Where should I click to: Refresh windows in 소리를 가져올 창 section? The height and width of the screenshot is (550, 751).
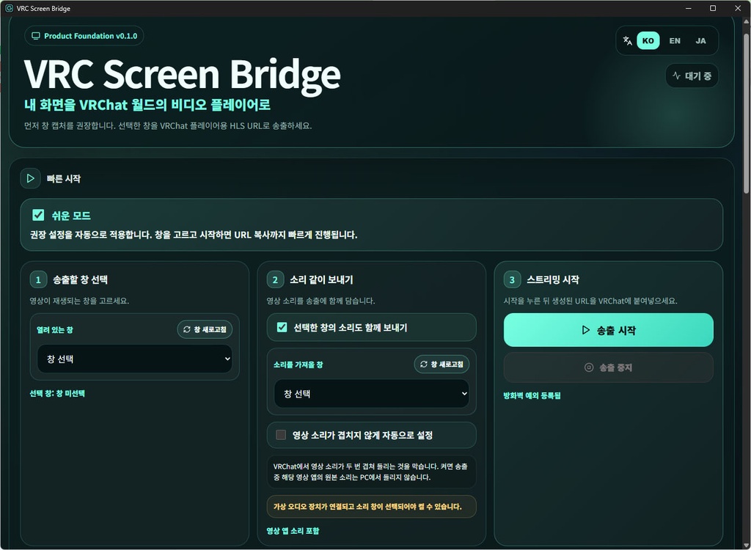pos(442,364)
